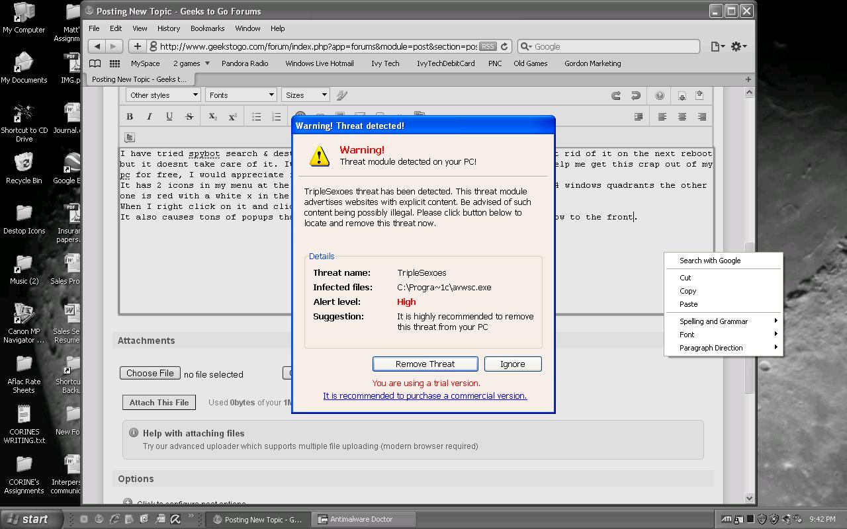
Task: Select Copy from the context menu
Action: tap(723, 291)
